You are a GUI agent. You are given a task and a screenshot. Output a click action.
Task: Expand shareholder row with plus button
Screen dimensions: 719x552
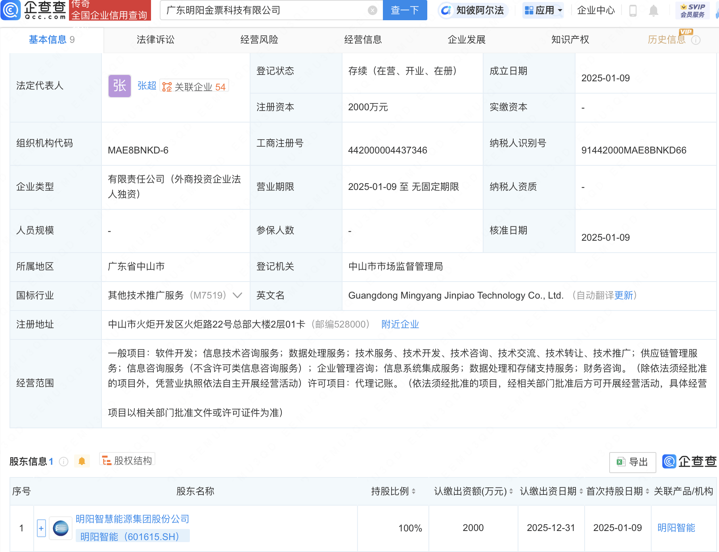41,528
